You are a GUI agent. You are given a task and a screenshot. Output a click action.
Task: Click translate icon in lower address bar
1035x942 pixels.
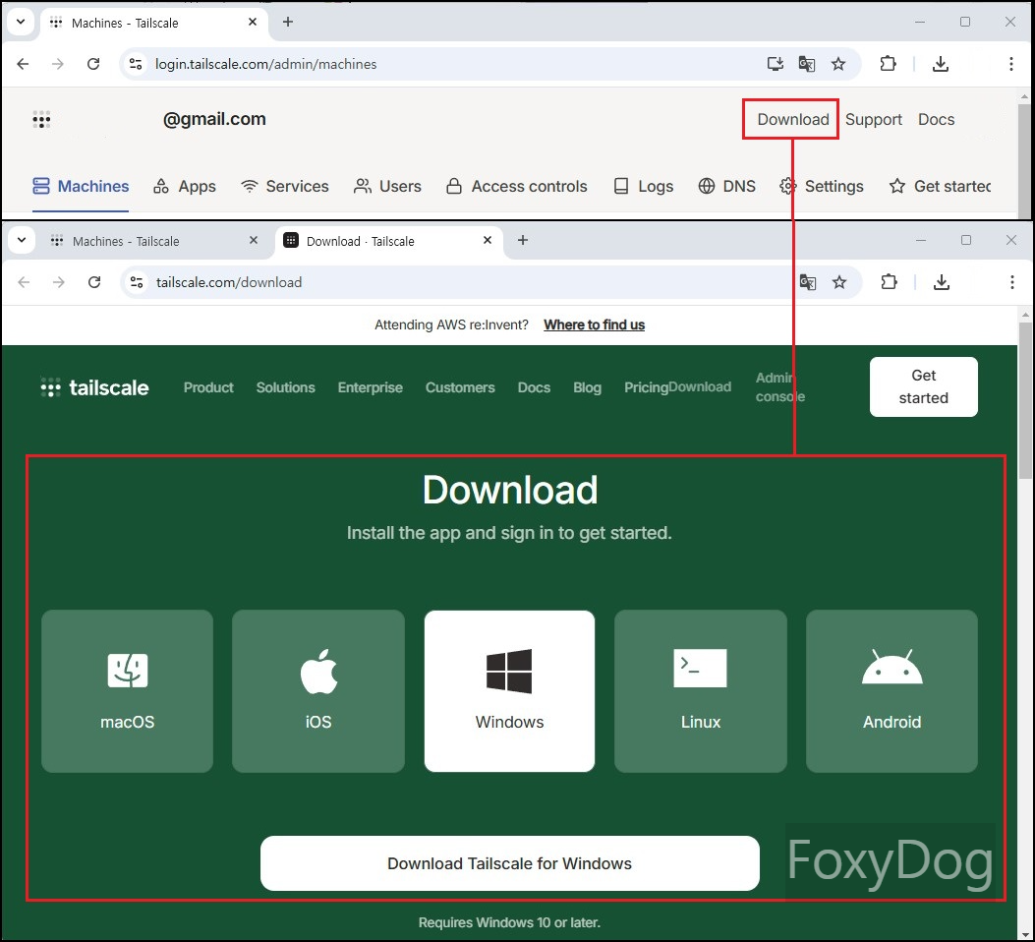click(808, 282)
